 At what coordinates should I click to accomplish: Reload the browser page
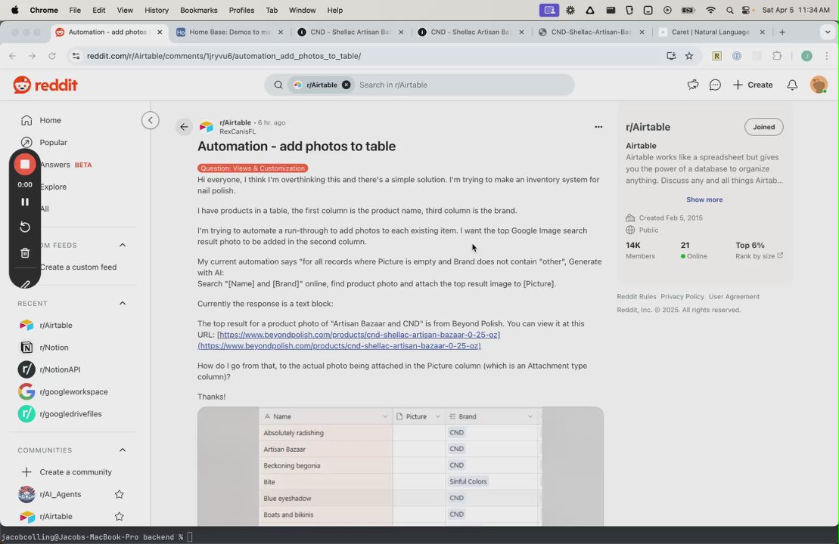click(52, 56)
